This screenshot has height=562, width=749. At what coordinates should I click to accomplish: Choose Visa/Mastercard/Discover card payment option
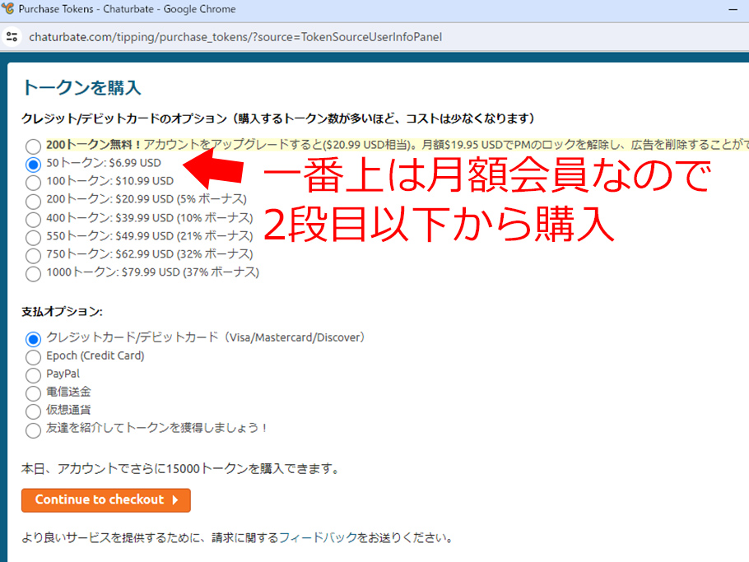[x=33, y=338]
